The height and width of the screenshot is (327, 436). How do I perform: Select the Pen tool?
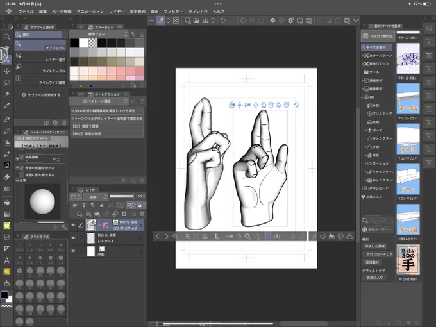pos(6,119)
